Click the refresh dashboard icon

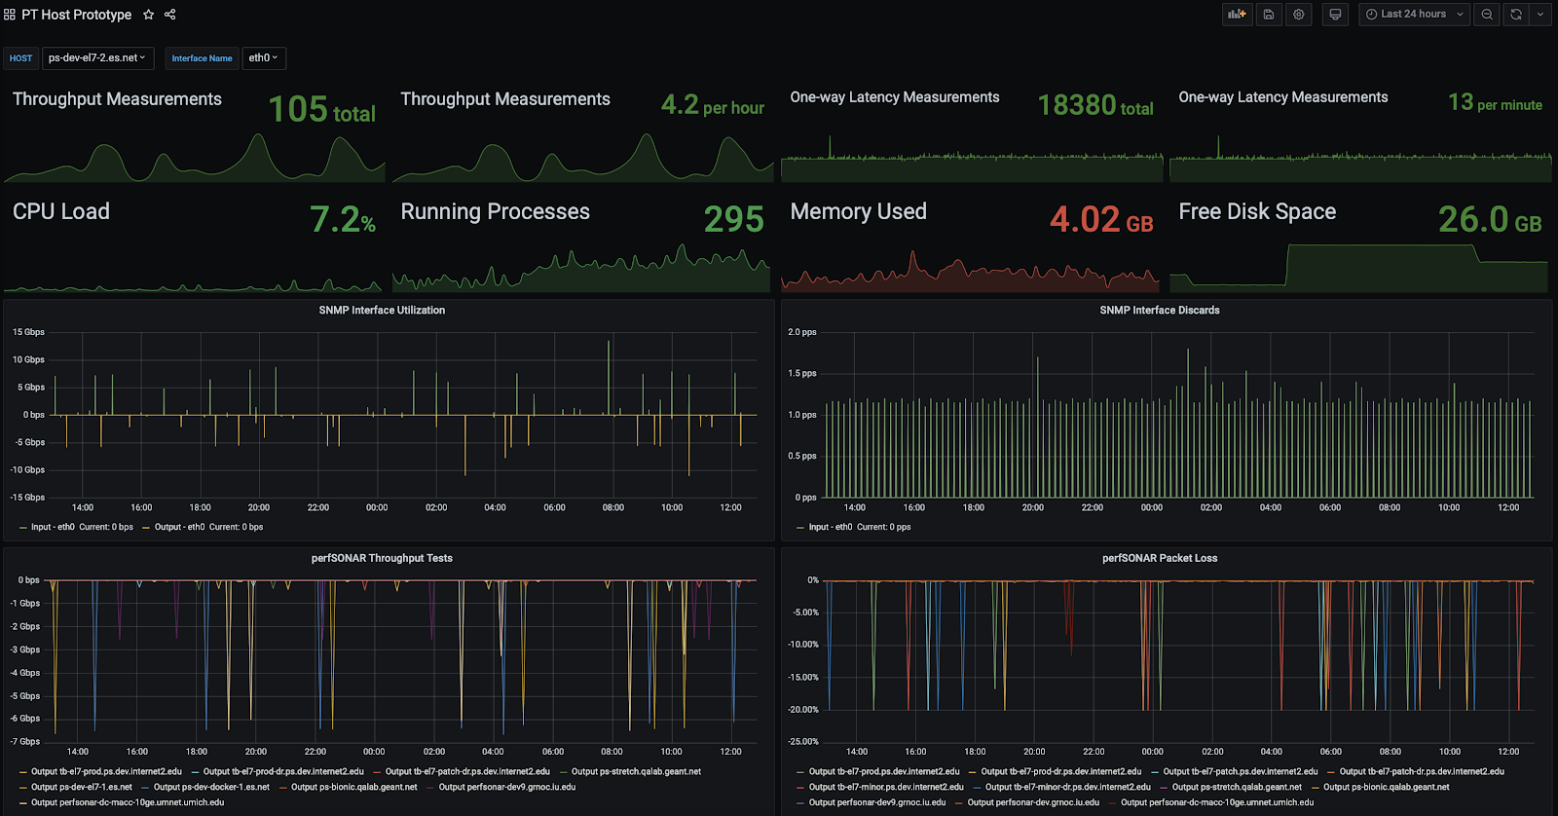[x=1516, y=15]
